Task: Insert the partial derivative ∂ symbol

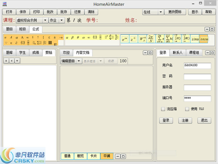Action: [x=16, y=43]
